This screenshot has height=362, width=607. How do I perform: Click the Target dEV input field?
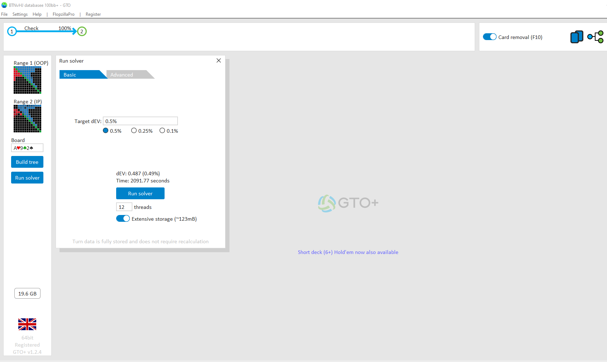[x=140, y=121]
